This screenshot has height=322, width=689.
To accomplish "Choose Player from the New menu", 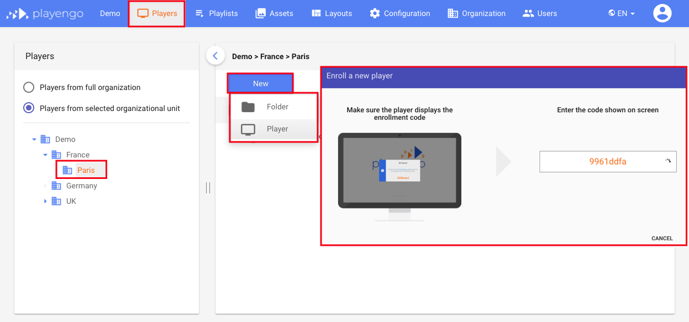I will point(274,129).
